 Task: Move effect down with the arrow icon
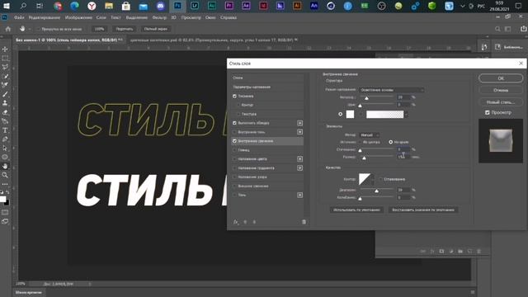point(254,222)
